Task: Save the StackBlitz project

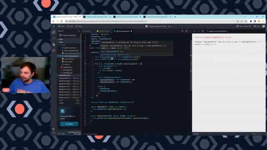Action: coord(61,26)
